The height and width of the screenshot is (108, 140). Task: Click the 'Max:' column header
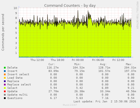coord(129,64)
